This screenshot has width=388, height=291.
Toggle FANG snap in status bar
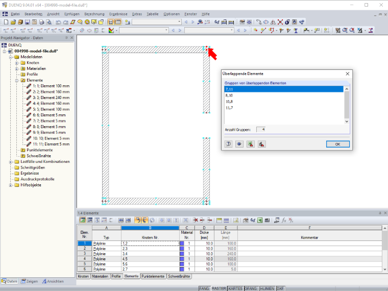click(x=204, y=288)
